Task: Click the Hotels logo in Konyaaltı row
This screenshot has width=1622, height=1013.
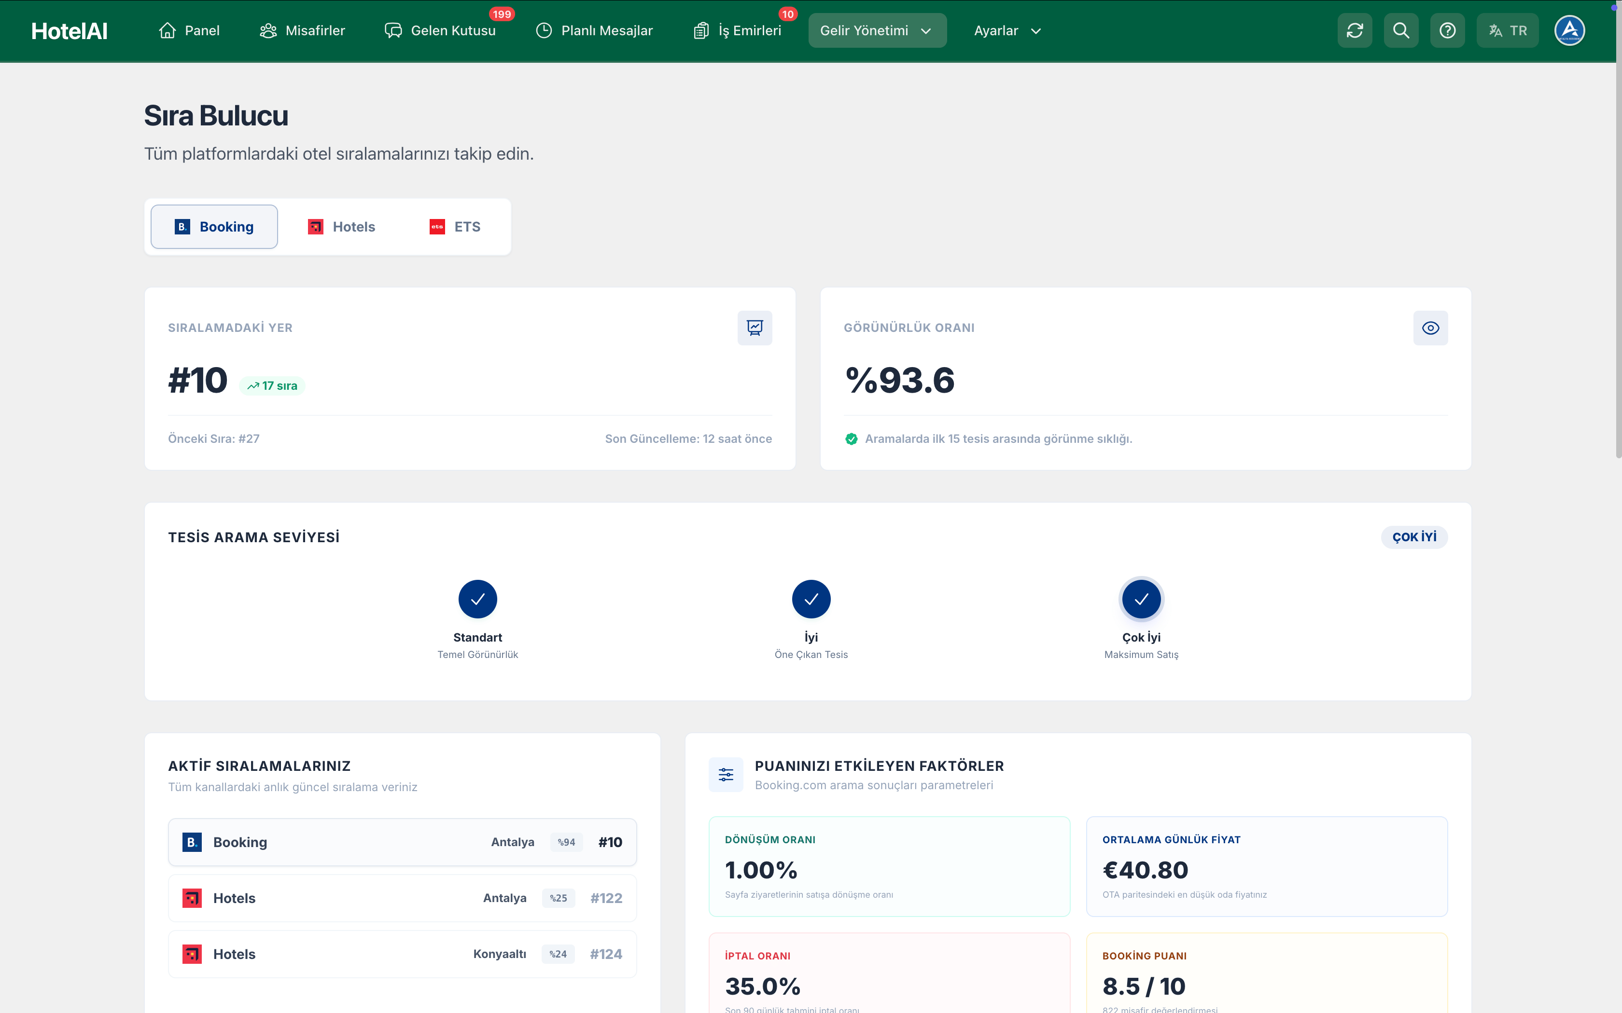Action: tap(192, 954)
